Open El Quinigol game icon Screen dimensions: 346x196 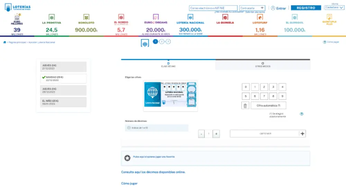294,17
